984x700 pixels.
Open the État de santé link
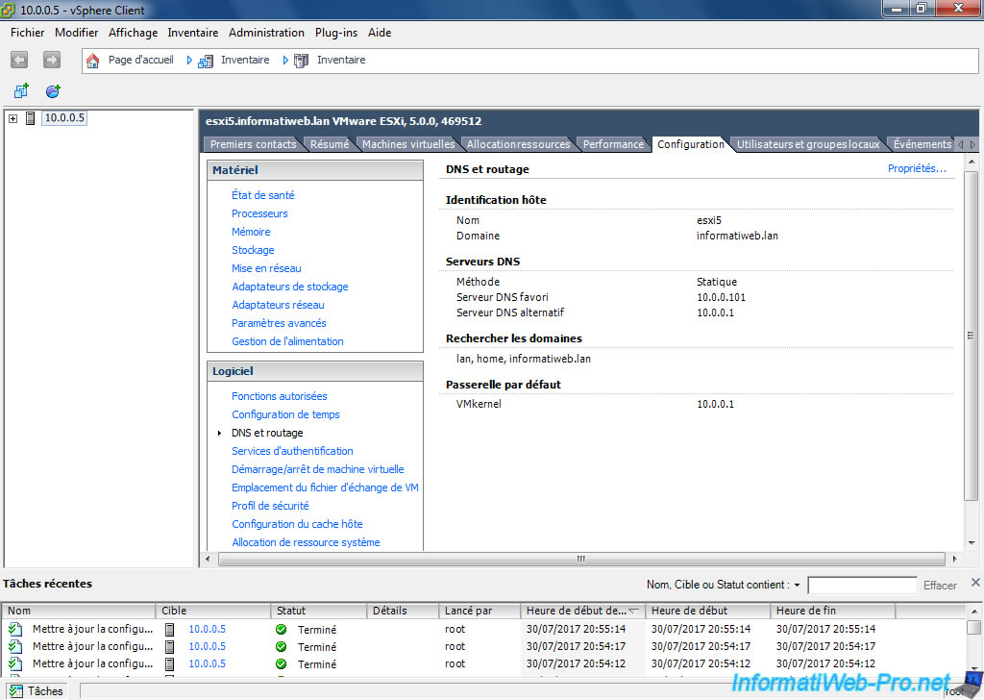click(263, 195)
